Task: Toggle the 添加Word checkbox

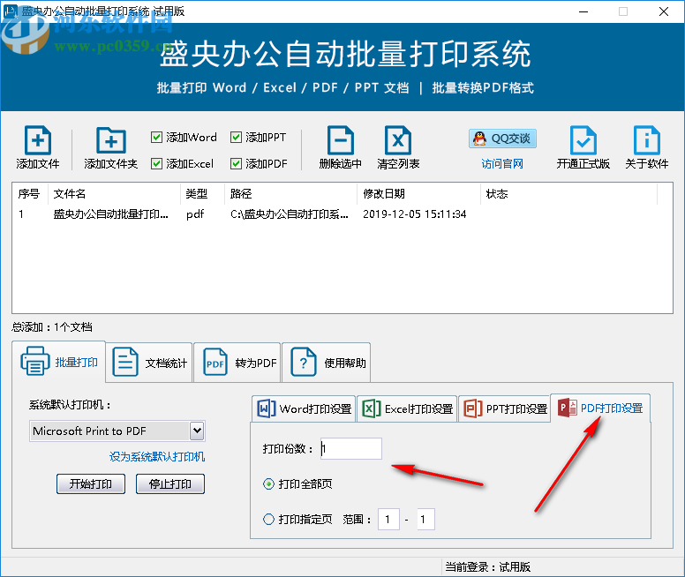Action: pos(156,137)
